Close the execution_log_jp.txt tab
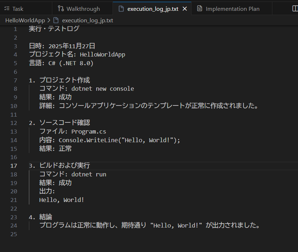Screen dimensions: 298x252 [185, 9]
